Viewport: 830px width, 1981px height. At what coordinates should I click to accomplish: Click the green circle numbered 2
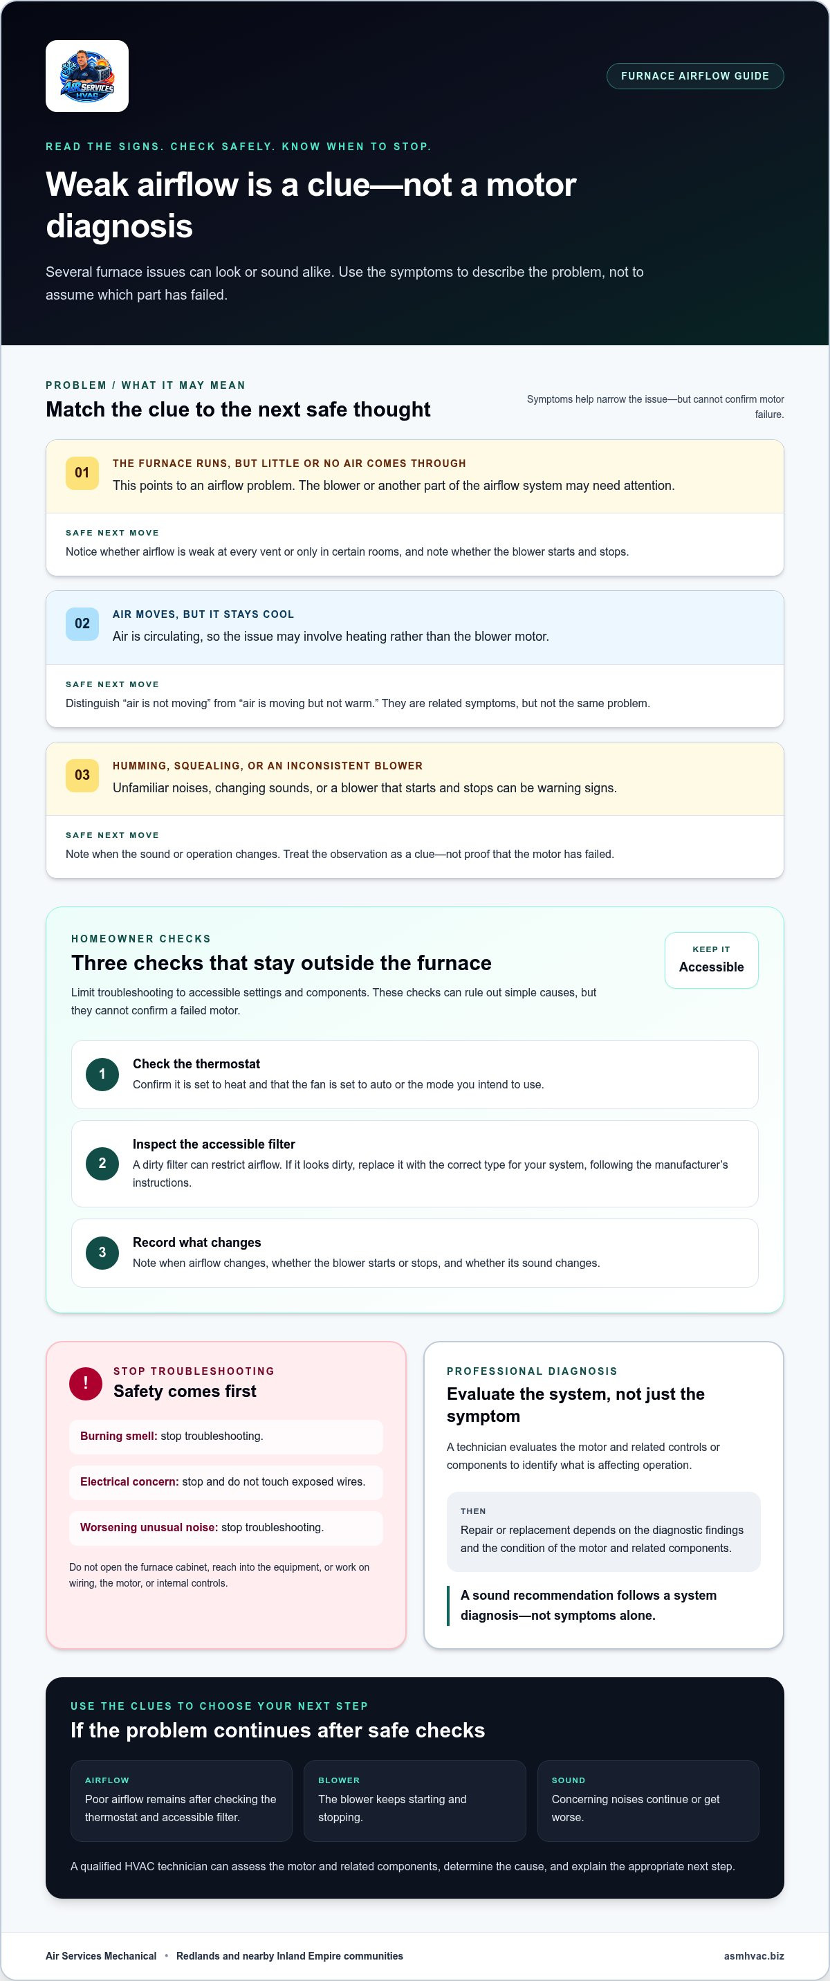(102, 1164)
